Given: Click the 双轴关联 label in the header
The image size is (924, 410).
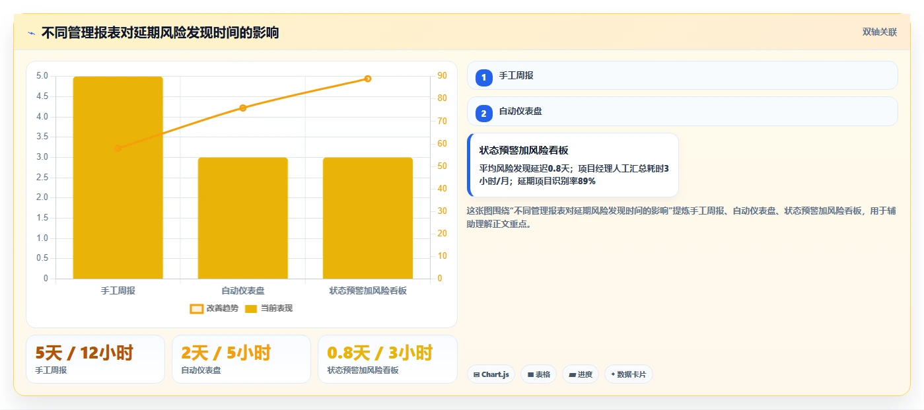Looking at the screenshot, I should [x=879, y=32].
